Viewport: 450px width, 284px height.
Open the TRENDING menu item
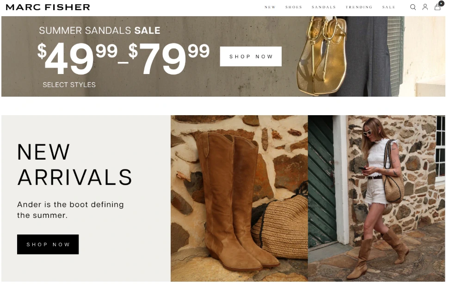click(359, 7)
